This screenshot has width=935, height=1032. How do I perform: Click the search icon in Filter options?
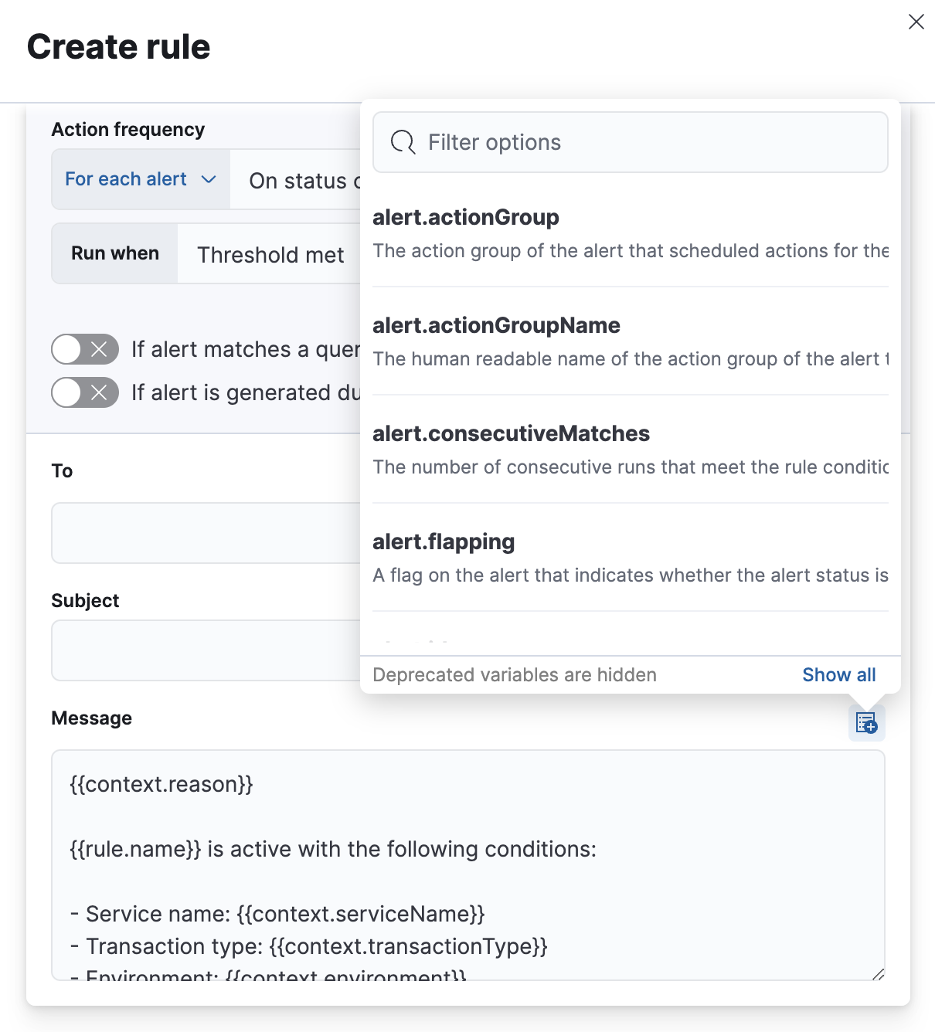pyautogui.click(x=403, y=142)
